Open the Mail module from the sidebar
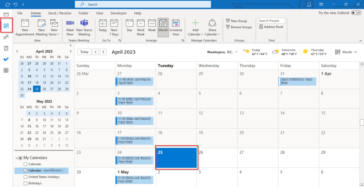The height and width of the screenshot is (187, 364). 6,14
